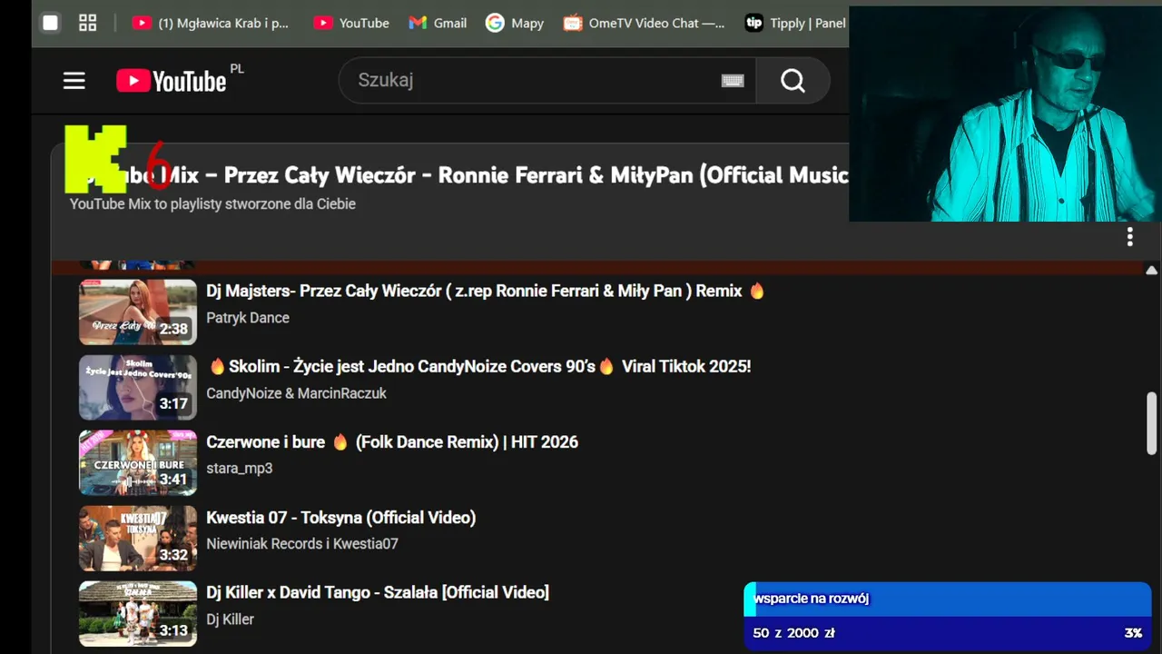Open the Mapy Google bookmark
The image size is (1162, 654).
tap(515, 24)
